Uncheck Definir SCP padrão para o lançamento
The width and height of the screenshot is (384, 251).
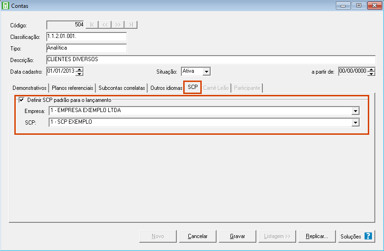tap(21, 100)
